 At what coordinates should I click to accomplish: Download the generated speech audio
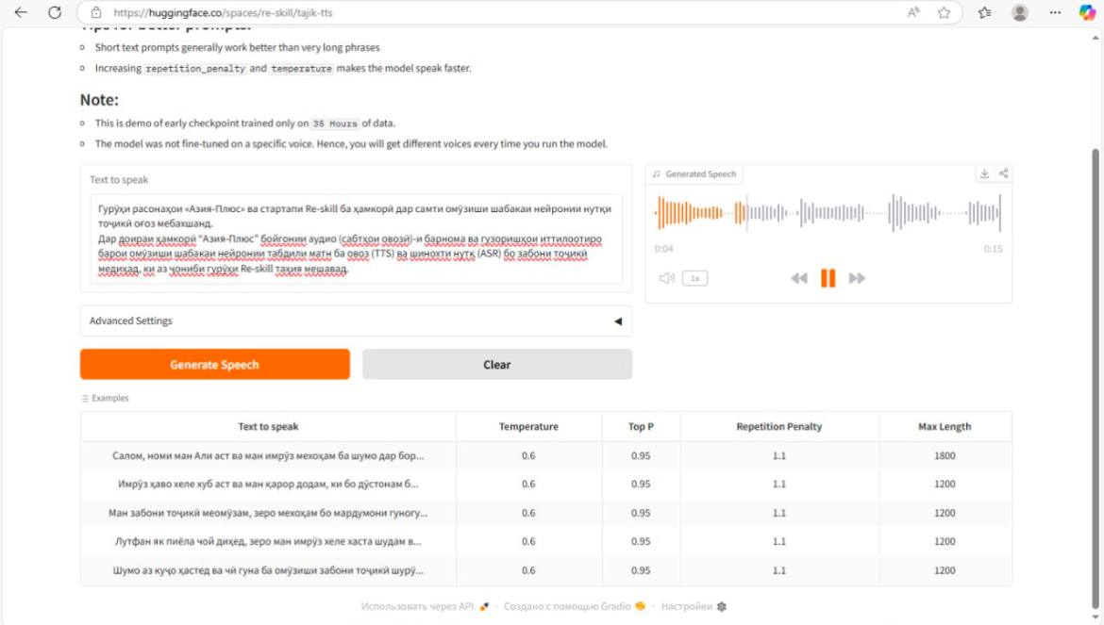(984, 173)
